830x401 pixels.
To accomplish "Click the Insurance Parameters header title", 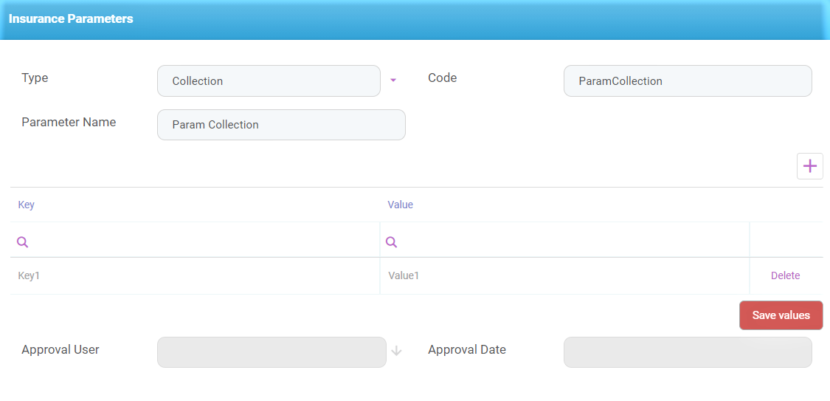I will coord(71,19).
